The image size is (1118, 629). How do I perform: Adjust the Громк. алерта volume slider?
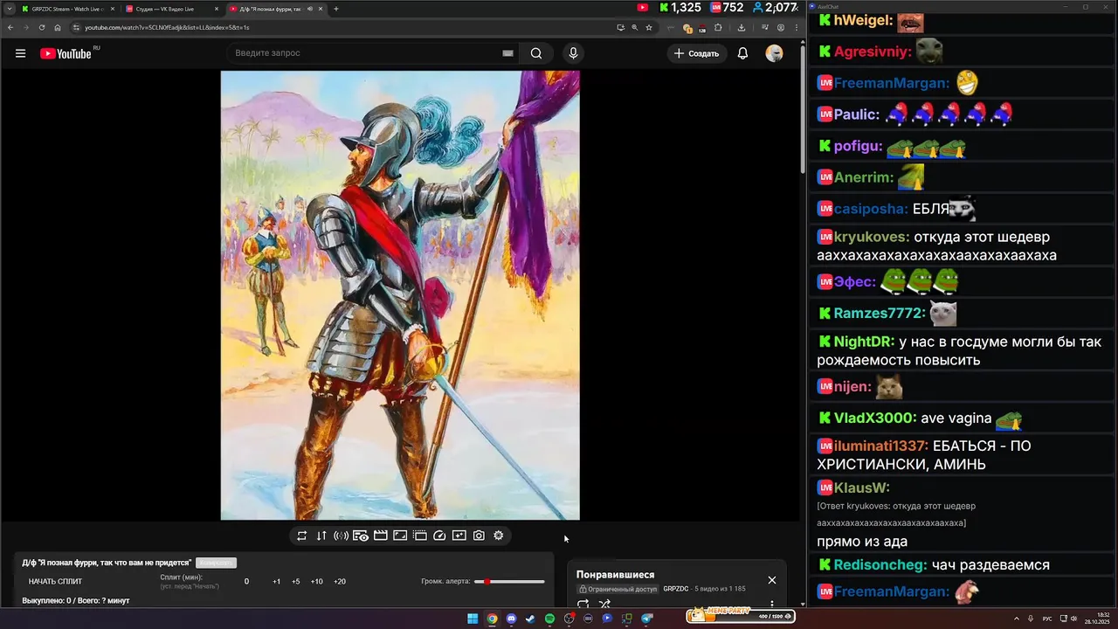509,581
